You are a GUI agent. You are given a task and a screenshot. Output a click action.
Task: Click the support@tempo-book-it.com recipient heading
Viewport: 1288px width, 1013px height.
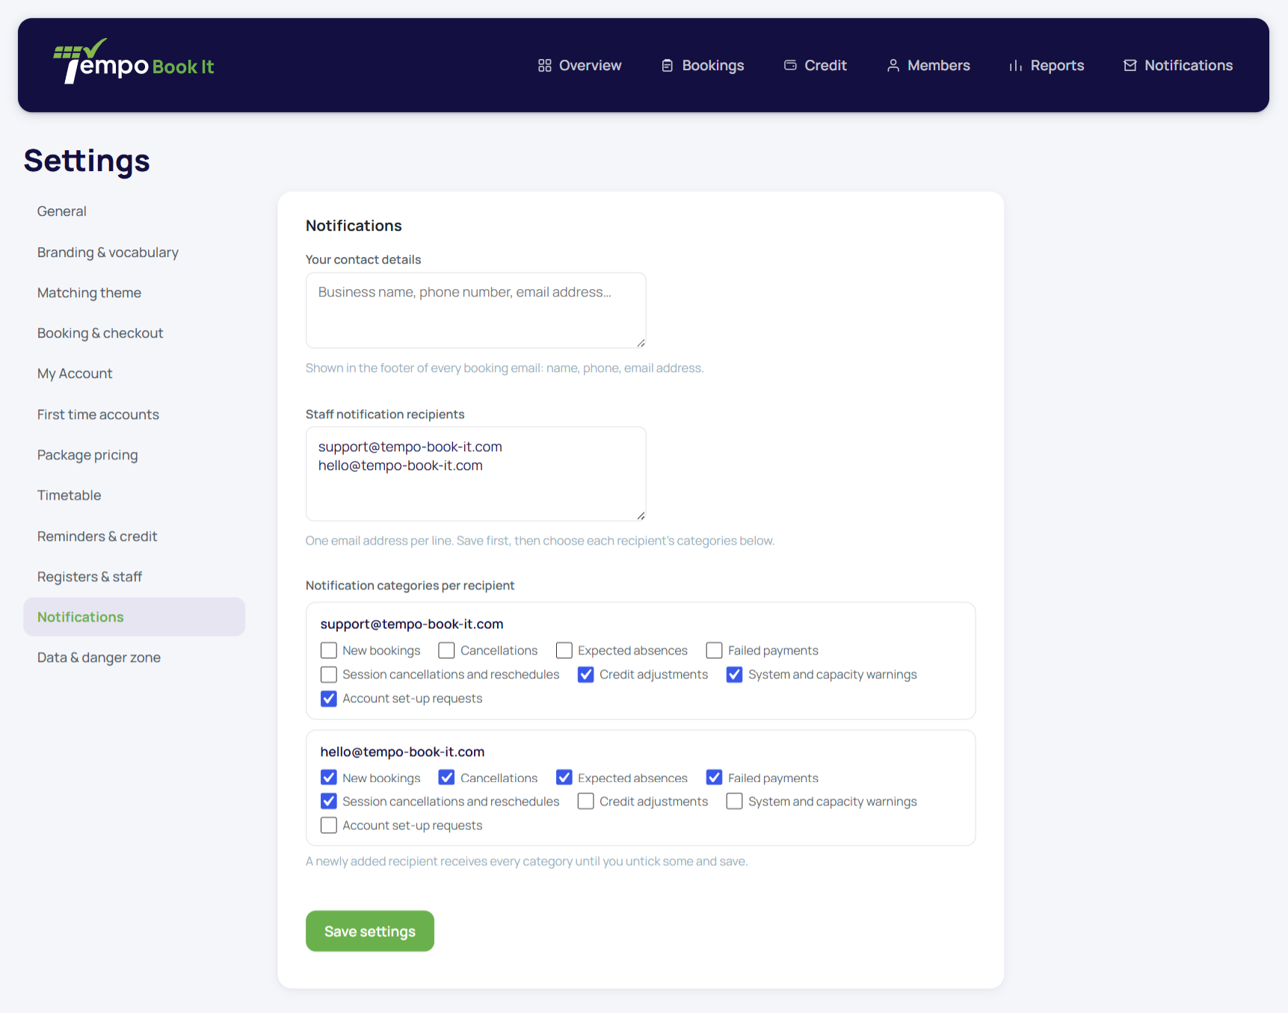pos(412,624)
